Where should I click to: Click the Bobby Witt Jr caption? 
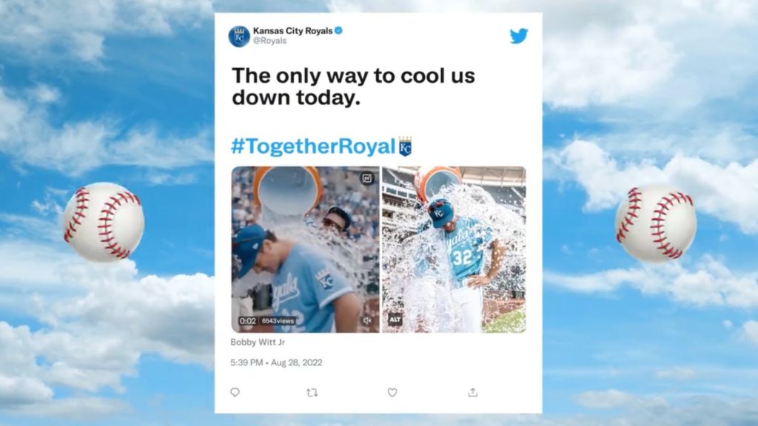pos(258,342)
